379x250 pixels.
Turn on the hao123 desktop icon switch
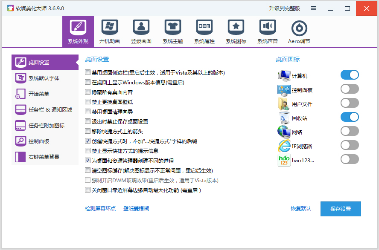tap(350, 159)
